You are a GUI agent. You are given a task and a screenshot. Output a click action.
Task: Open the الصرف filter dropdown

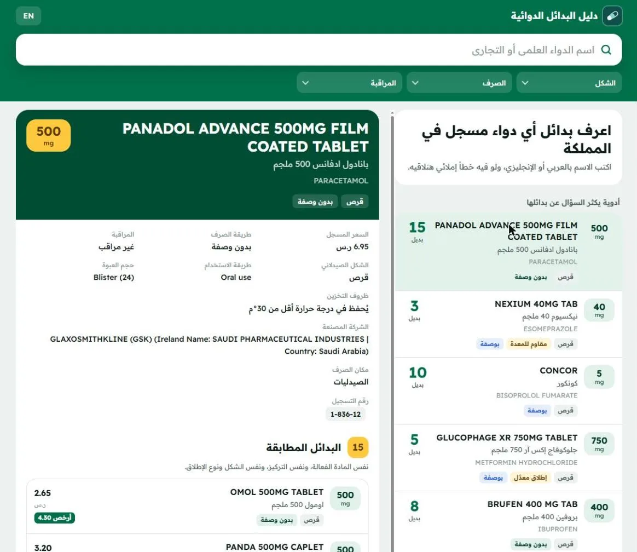pos(460,83)
